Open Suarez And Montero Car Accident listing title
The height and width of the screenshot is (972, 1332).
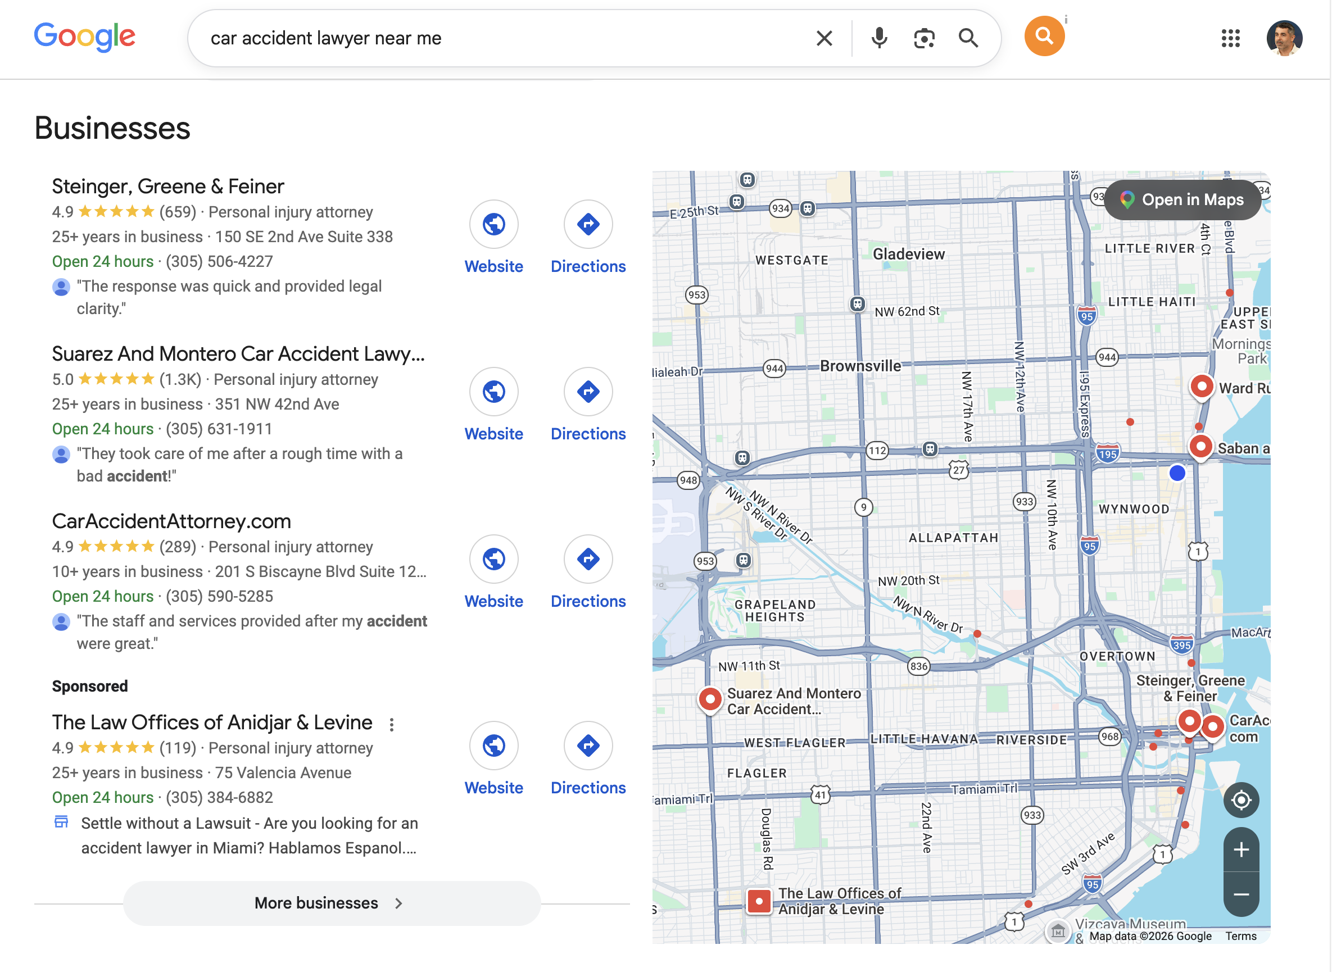coord(238,353)
